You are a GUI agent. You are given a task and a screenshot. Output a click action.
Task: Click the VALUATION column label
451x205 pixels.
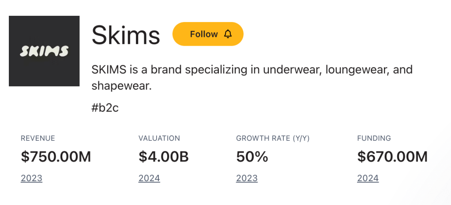[159, 138]
